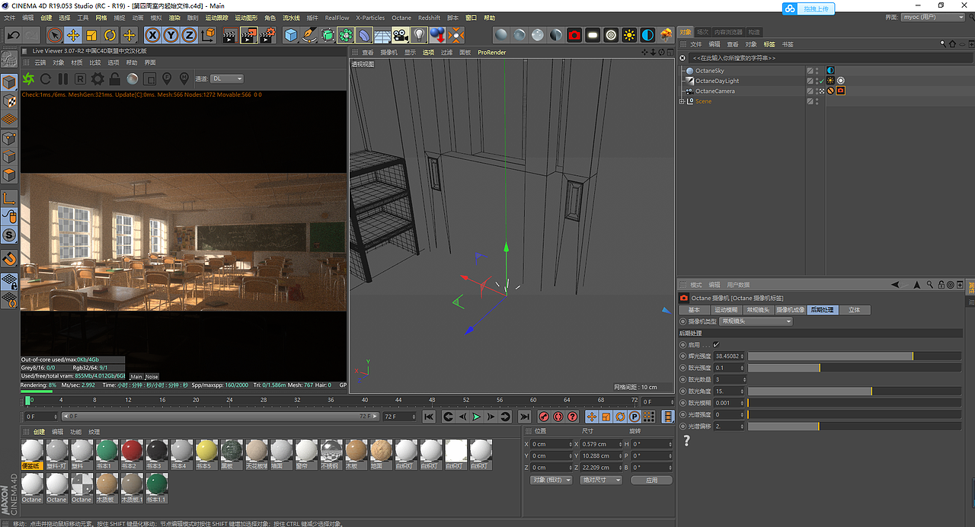Click Render to Picture Viewer icon

[x=248, y=35]
